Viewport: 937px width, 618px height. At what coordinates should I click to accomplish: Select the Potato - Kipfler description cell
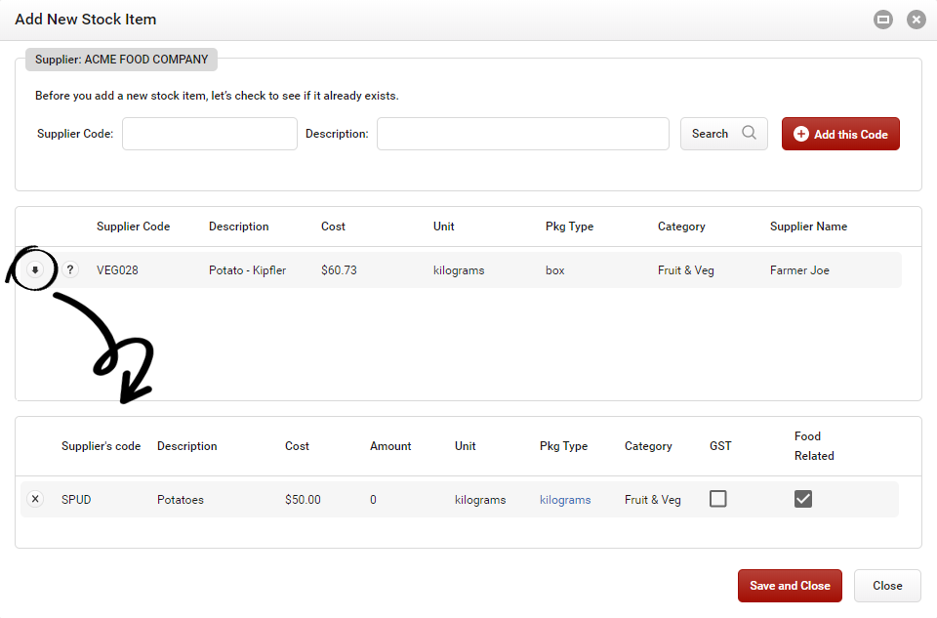coord(247,270)
